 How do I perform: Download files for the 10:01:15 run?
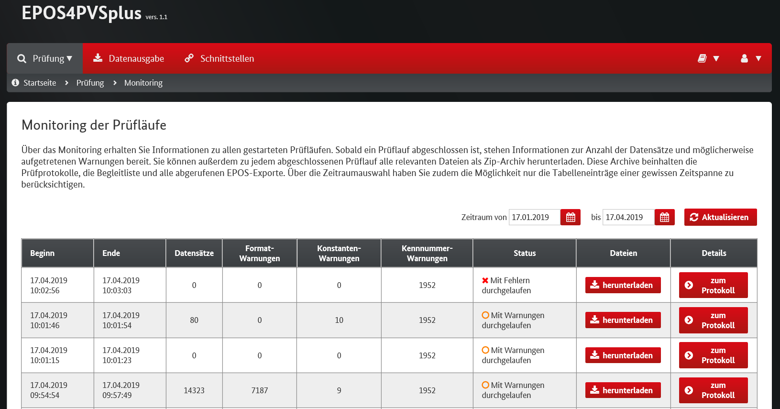(x=623, y=355)
